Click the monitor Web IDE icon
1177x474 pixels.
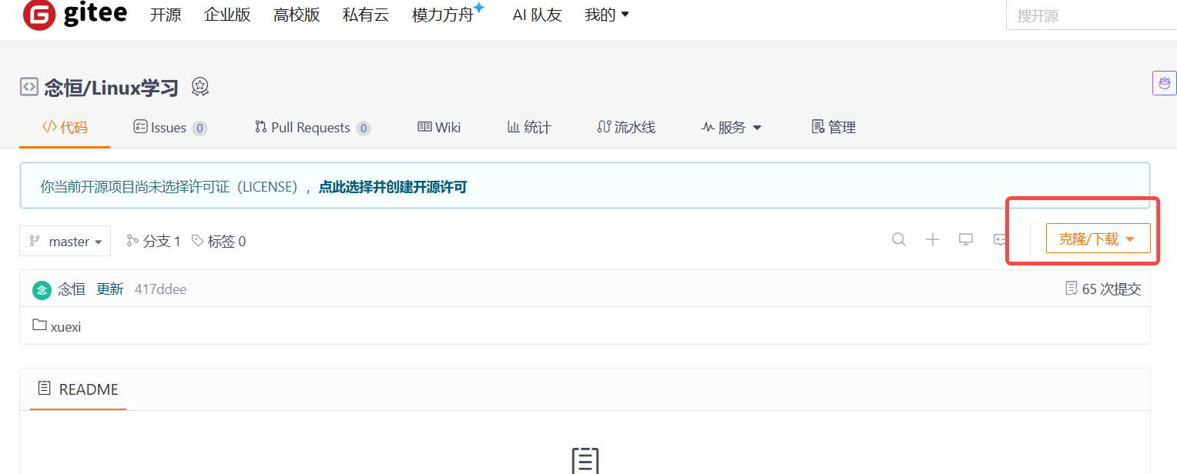(x=966, y=239)
